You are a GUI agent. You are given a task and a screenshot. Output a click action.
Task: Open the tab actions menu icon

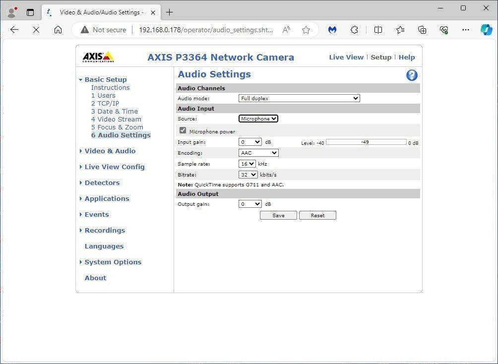(x=30, y=12)
